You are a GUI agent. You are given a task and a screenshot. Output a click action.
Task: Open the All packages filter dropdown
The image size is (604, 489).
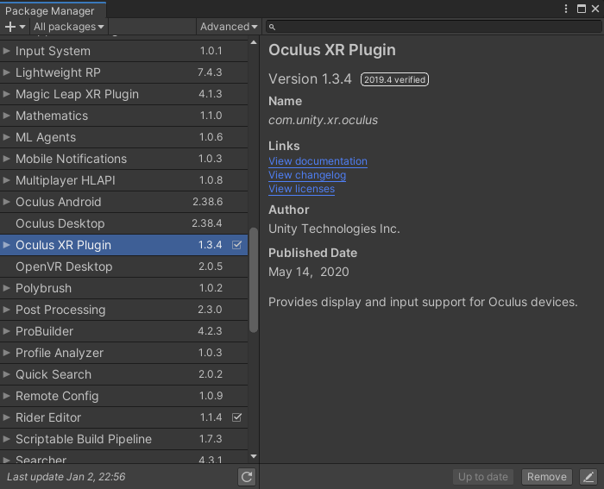(x=69, y=27)
